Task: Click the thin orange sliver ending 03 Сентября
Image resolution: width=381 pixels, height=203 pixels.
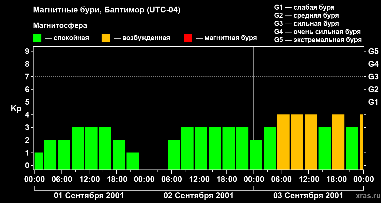Action: pyautogui.click(x=361, y=142)
